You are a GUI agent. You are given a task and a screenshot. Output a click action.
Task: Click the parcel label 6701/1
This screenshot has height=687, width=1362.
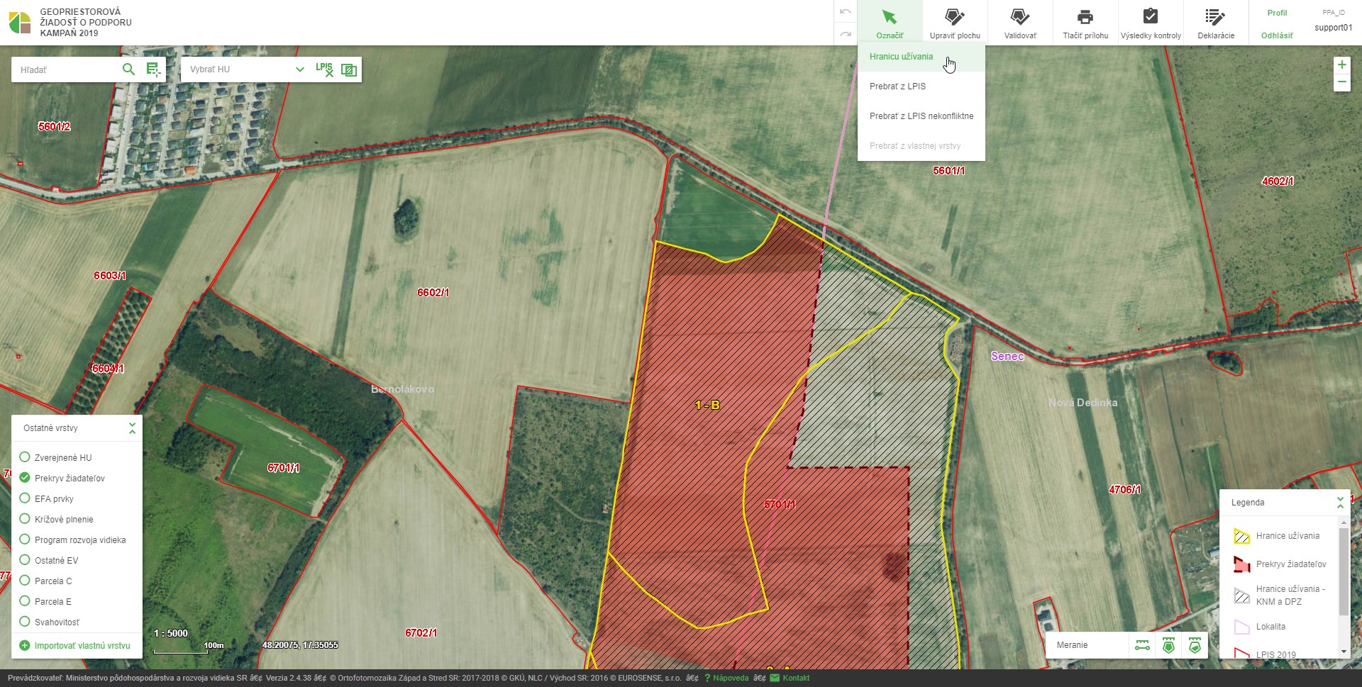point(283,468)
